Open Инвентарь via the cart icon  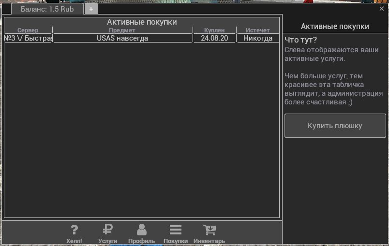point(209,230)
